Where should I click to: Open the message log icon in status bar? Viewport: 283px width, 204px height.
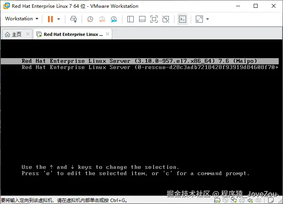click(x=271, y=200)
